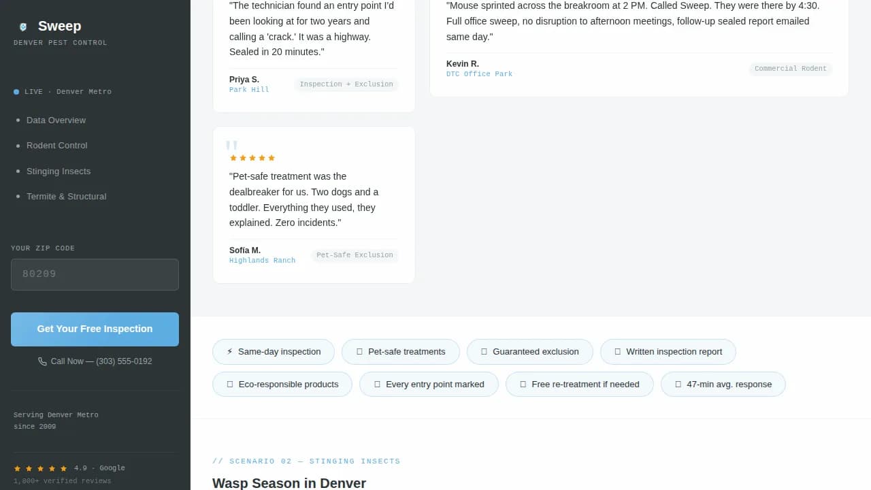Click the icon on Eco-responsible products chip

click(x=229, y=384)
